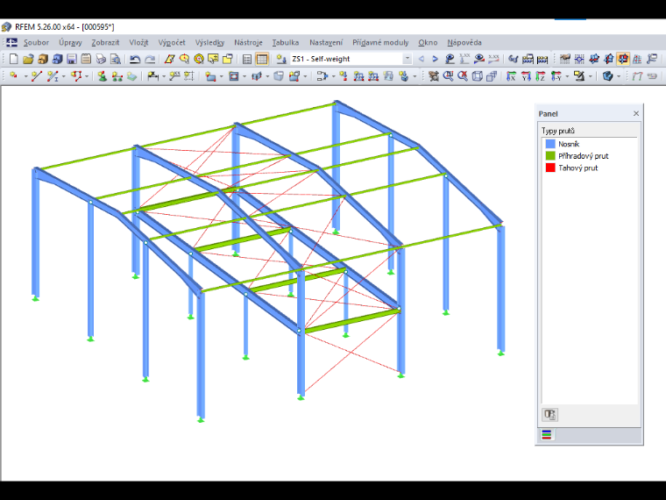Open the Soubor menu
The height and width of the screenshot is (500, 666).
pyautogui.click(x=36, y=42)
